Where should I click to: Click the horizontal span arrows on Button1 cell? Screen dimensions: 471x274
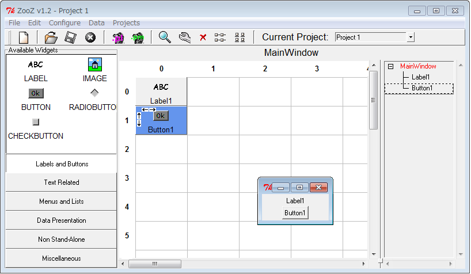[x=149, y=109]
